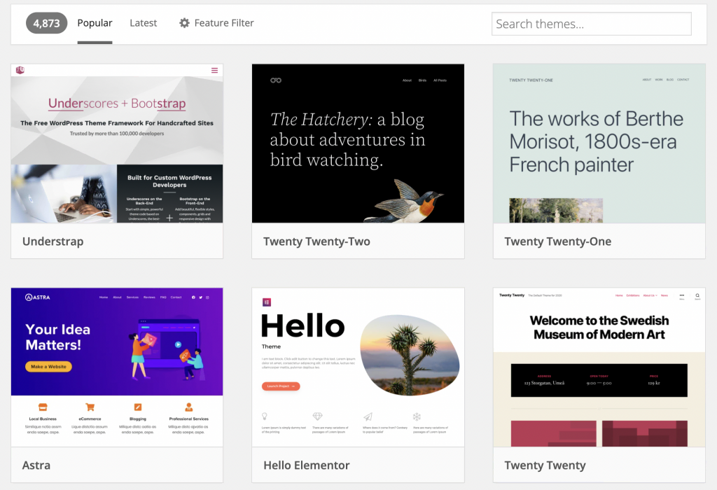Select the Hello Elementor theme name
Image resolution: width=717 pixels, height=490 pixels.
pos(306,465)
